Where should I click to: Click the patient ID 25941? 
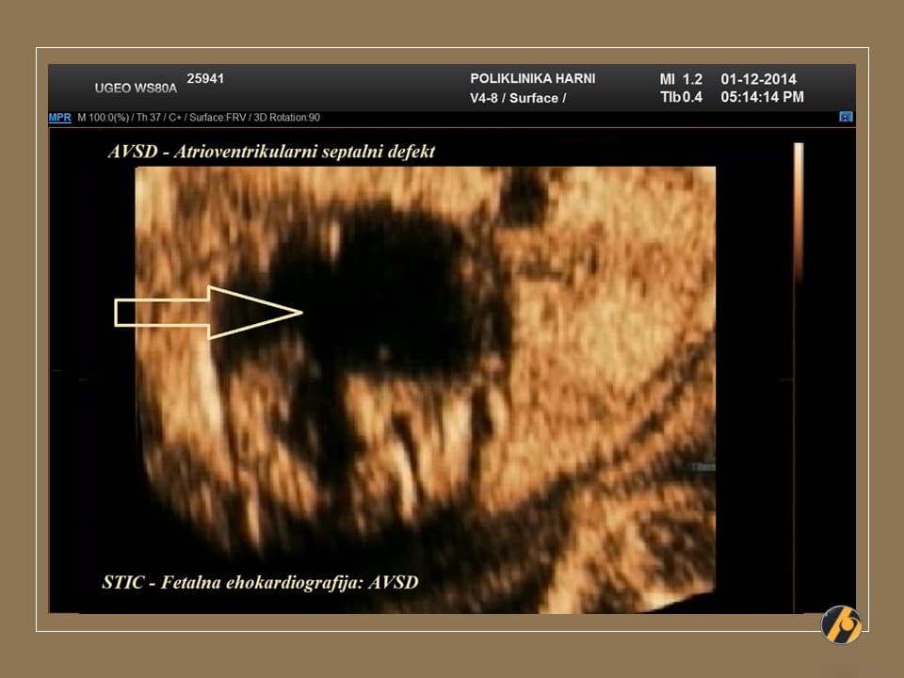205,79
